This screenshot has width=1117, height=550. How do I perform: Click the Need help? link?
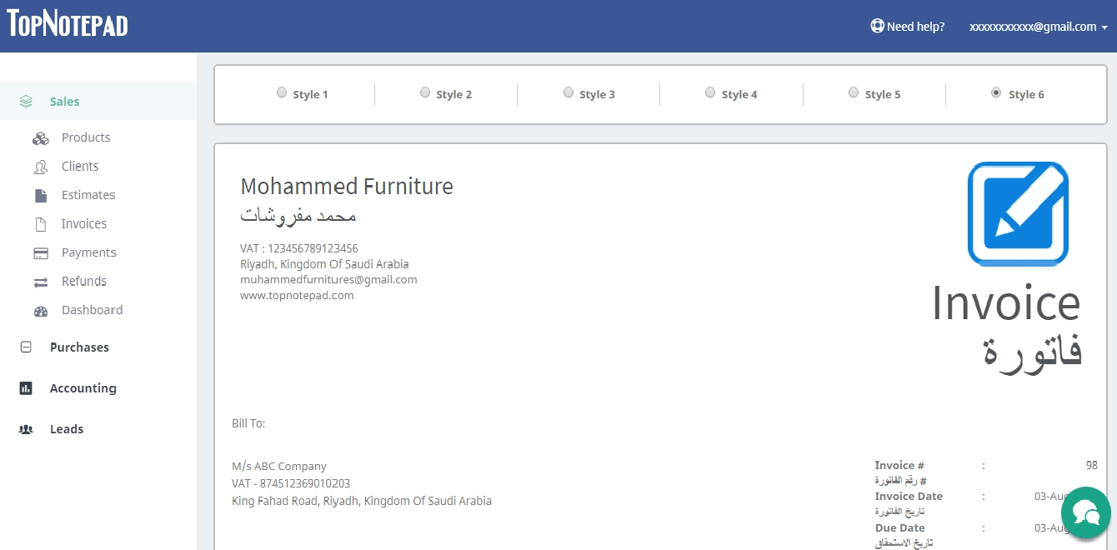tap(907, 27)
